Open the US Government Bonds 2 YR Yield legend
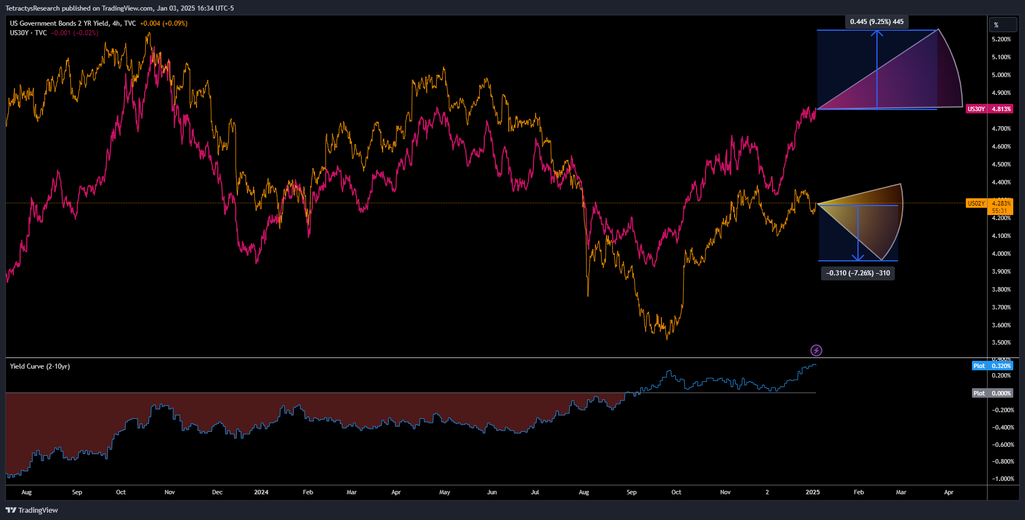Screen dimensions: 1025x520 73,23
